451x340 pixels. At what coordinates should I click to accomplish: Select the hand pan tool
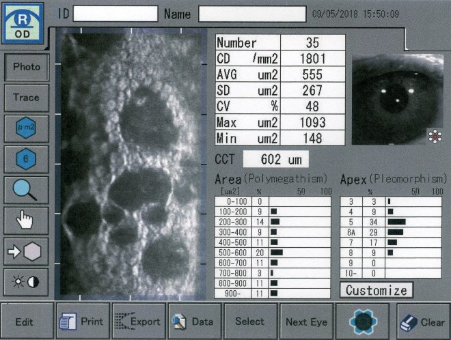pos(26,220)
